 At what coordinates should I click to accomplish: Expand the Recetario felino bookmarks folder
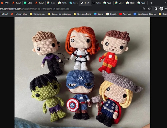82,14
